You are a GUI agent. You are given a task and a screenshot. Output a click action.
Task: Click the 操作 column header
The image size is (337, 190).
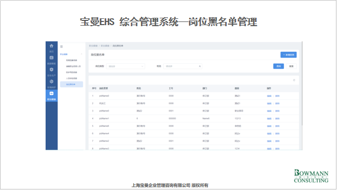click(269, 88)
